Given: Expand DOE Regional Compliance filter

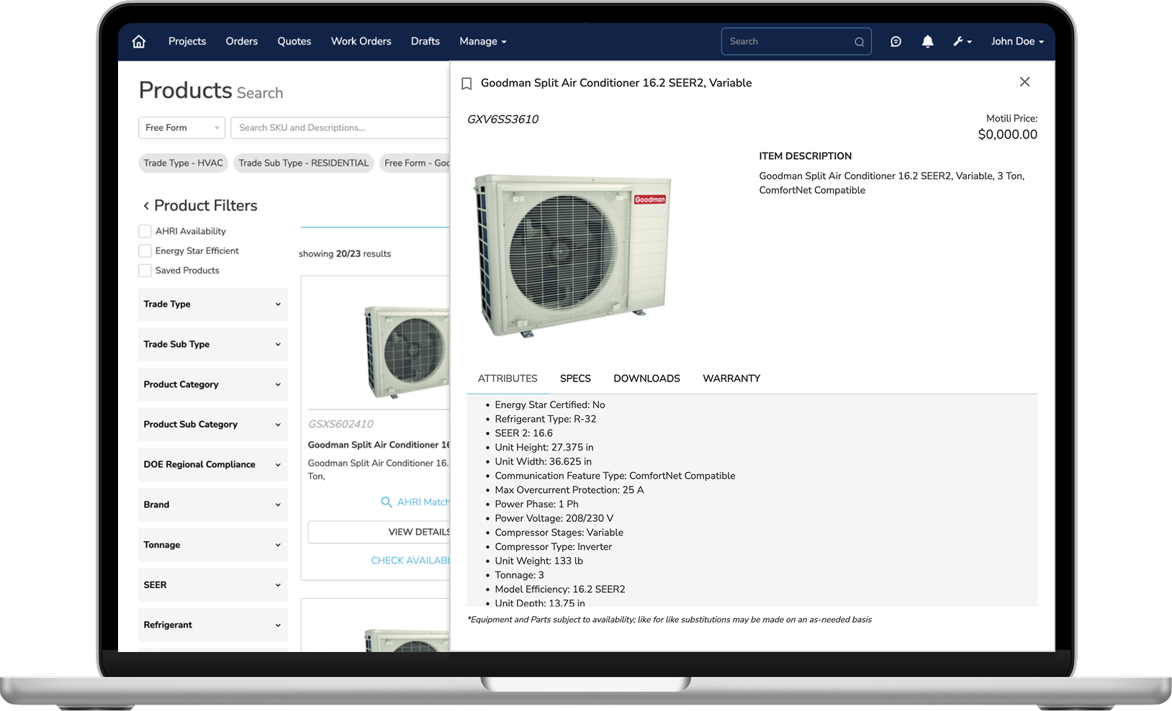Looking at the screenshot, I should (213, 465).
